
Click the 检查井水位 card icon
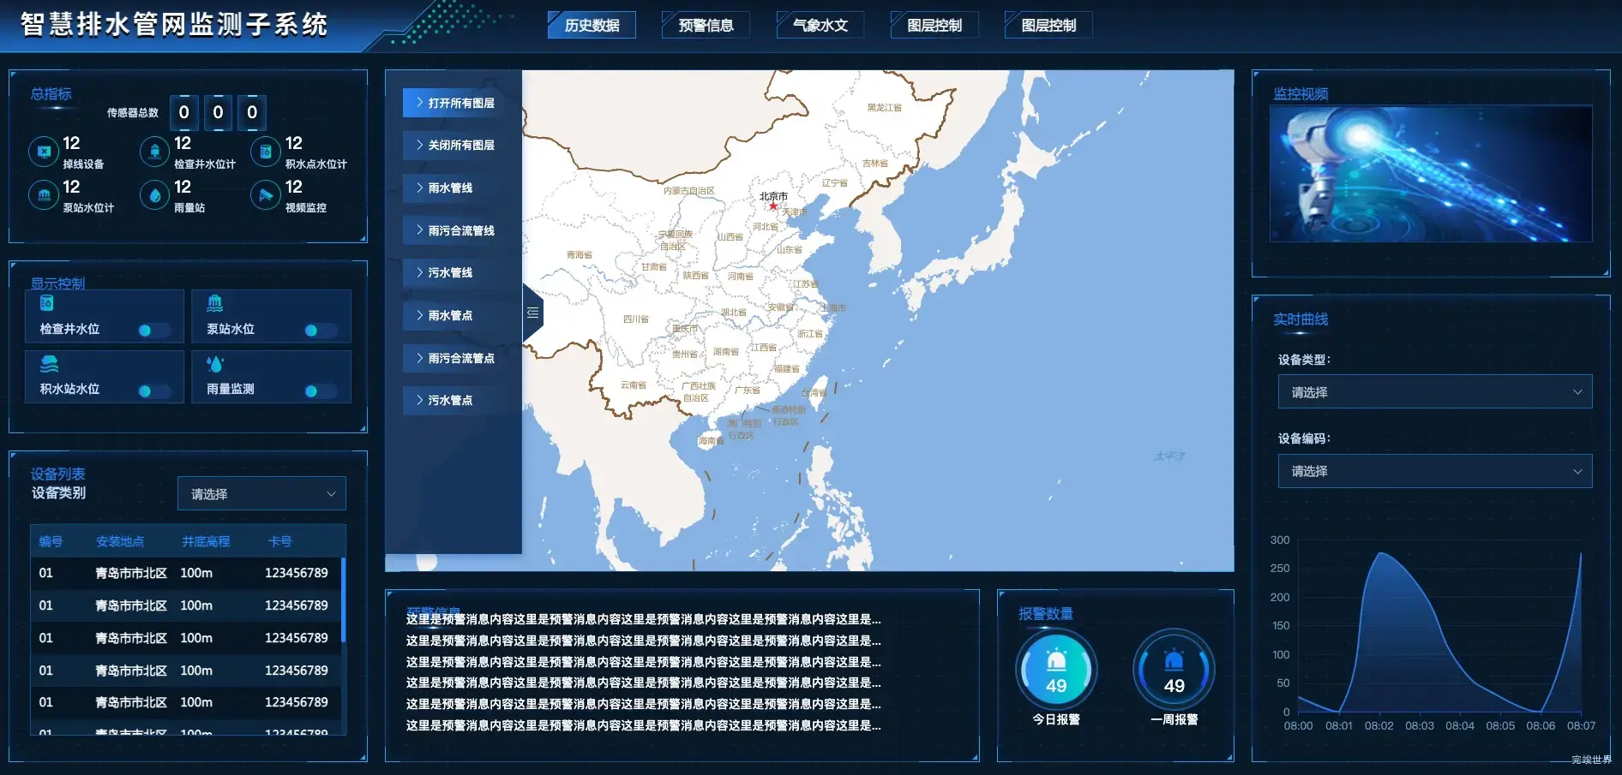coord(47,303)
